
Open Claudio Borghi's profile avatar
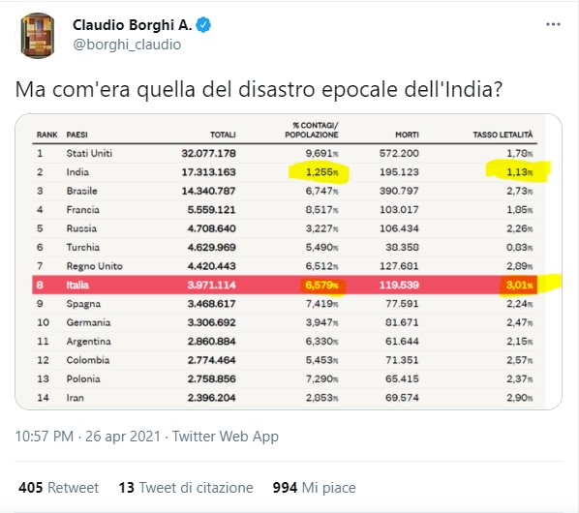click(38, 36)
